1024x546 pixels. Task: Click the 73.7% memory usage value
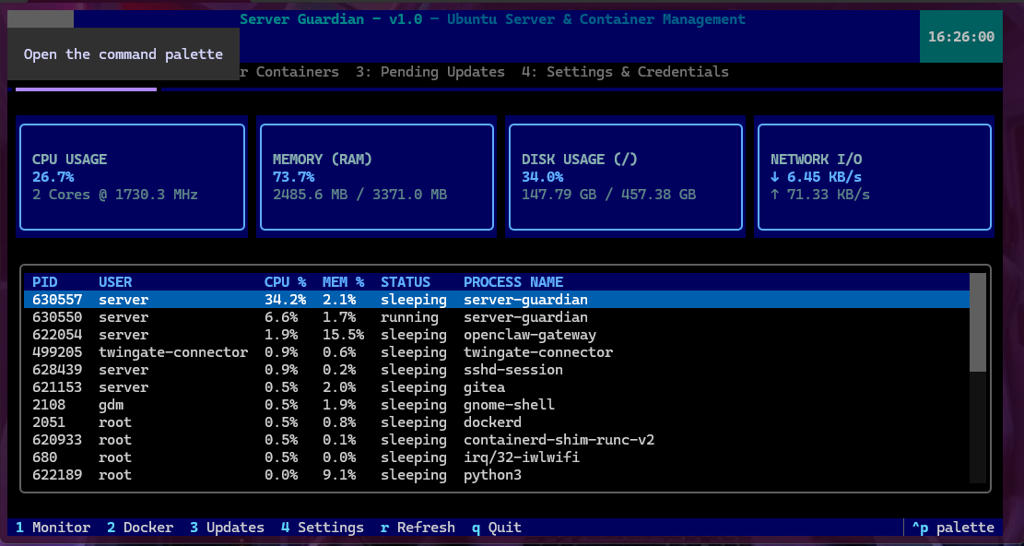[294, 177]
